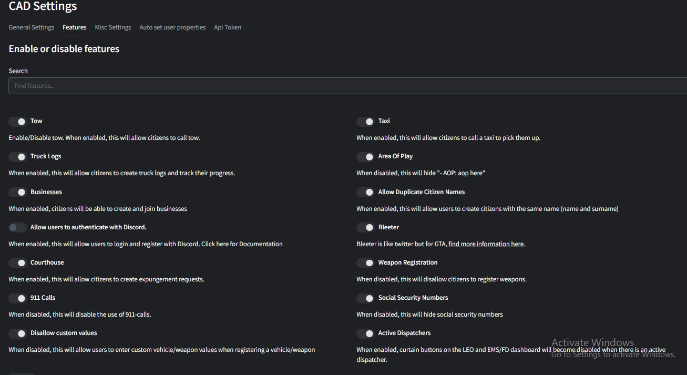Screen dimensions: 687x375
Task: Click the 'find more information here' link
Action: click(486, 244)
